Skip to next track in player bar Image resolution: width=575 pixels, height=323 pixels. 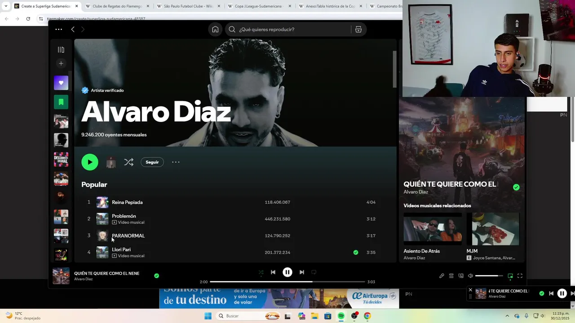click(x=302, y=272)
